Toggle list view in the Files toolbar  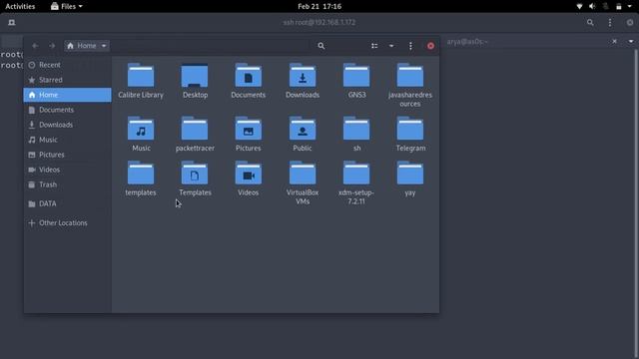374,46
